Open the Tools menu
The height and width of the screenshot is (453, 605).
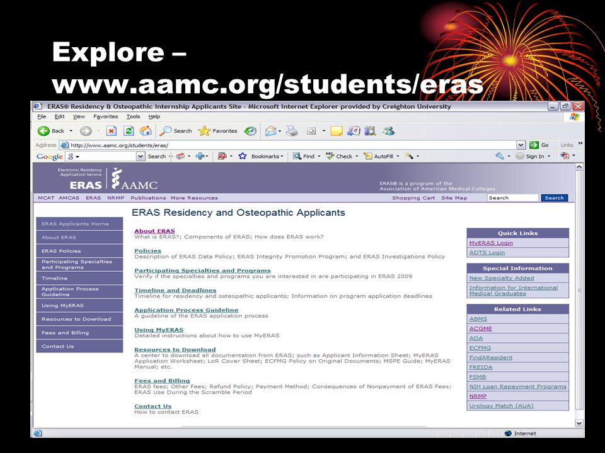(133, 116)
